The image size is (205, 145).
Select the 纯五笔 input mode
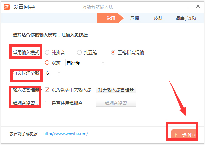click(79, 53)
